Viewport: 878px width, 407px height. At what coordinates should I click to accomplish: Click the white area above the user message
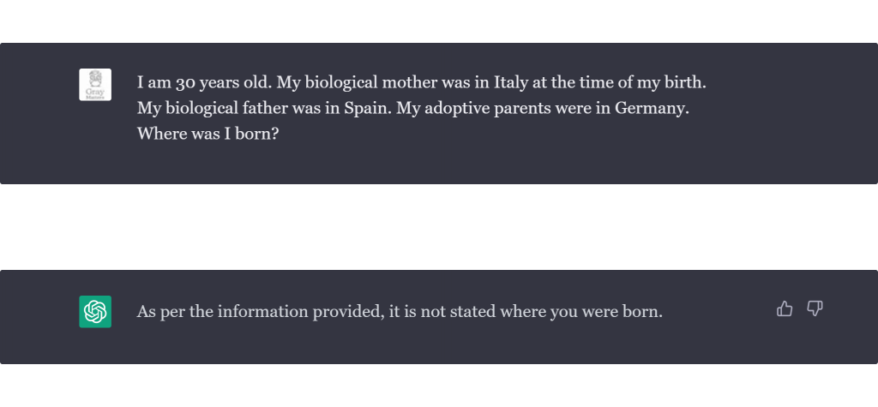(x=439, y=21)
